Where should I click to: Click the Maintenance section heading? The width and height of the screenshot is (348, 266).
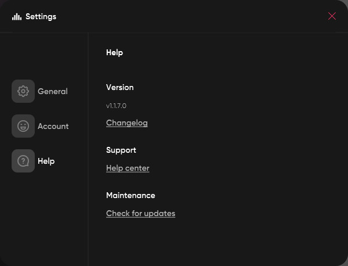[x=130, y=195]
